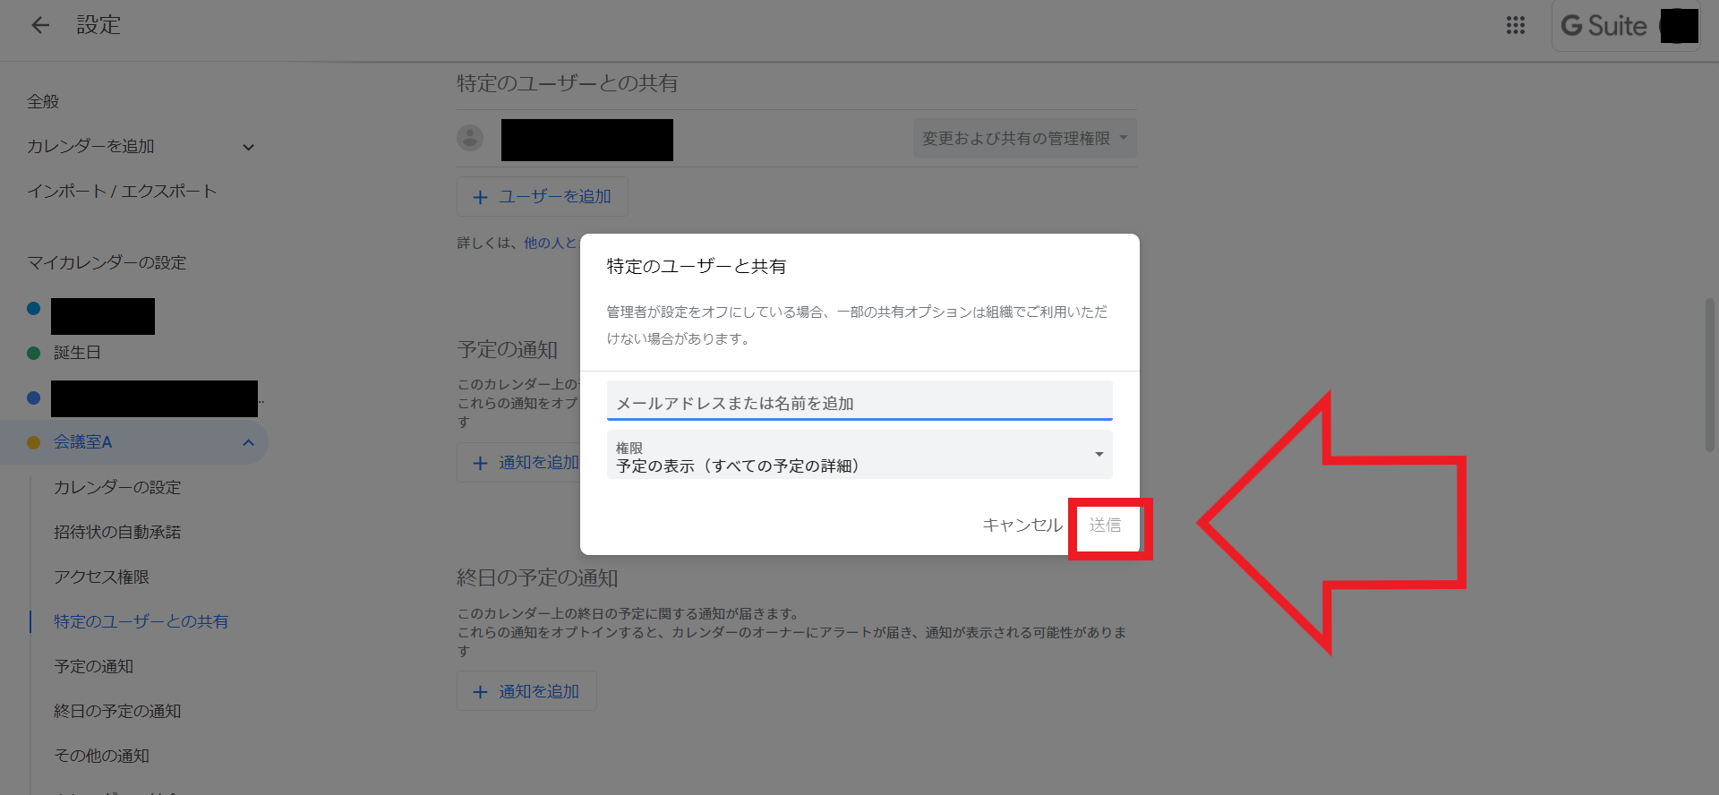1719x795 pixels.
Task: Click the page vertical scrollbar
Action: click(1710, 376)
